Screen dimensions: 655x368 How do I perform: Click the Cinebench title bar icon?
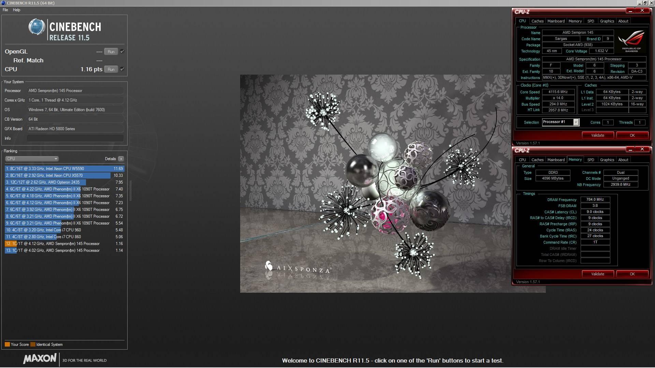click(3, 3)
